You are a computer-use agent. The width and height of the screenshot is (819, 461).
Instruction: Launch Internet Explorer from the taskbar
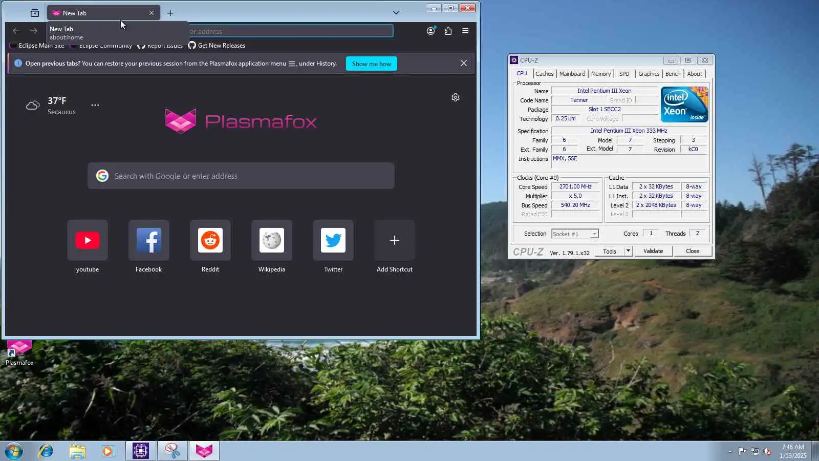[46, 451]
